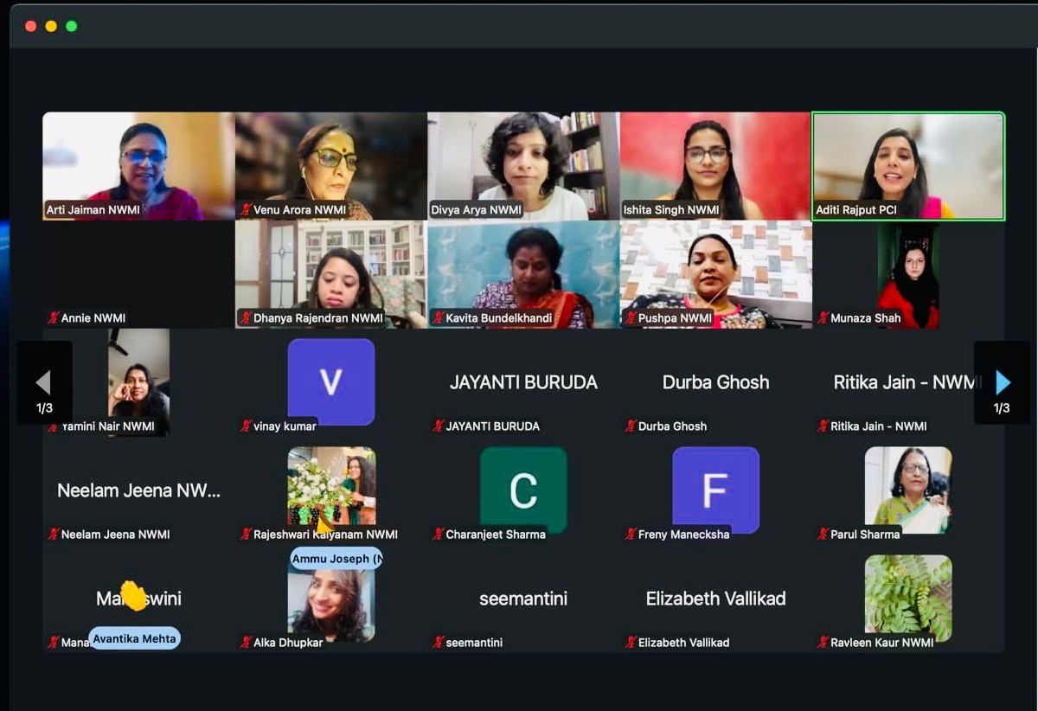Select Divya Arya NWMI video tile

pos(522,166)
